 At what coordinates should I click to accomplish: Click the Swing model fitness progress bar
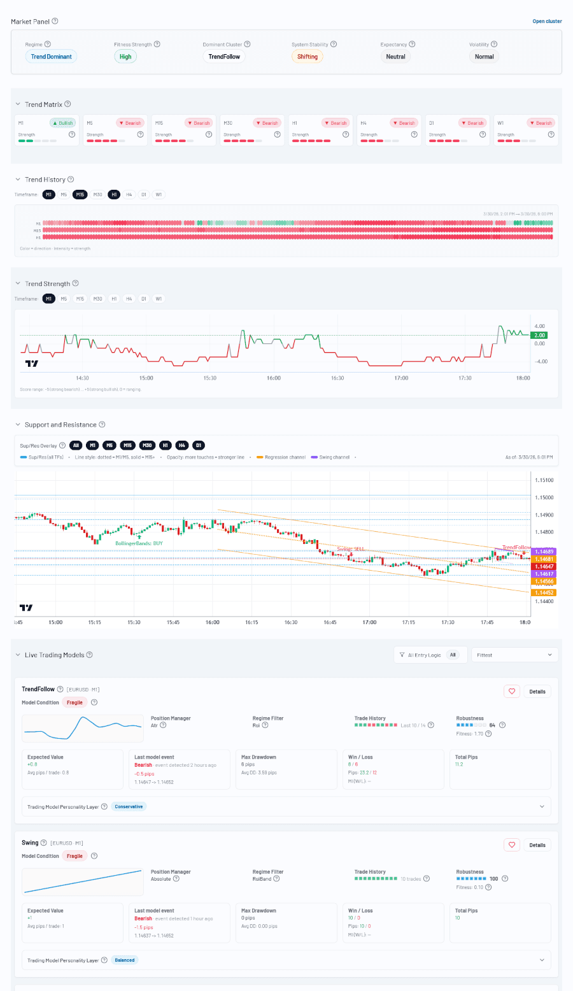470,878
